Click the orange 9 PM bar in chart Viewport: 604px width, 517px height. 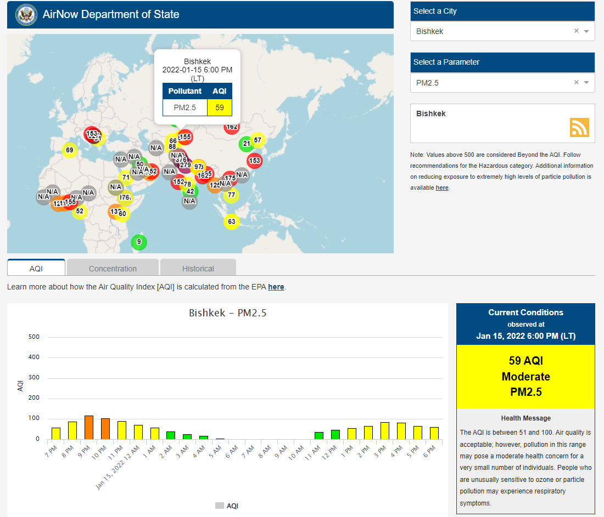coord(89,427)
